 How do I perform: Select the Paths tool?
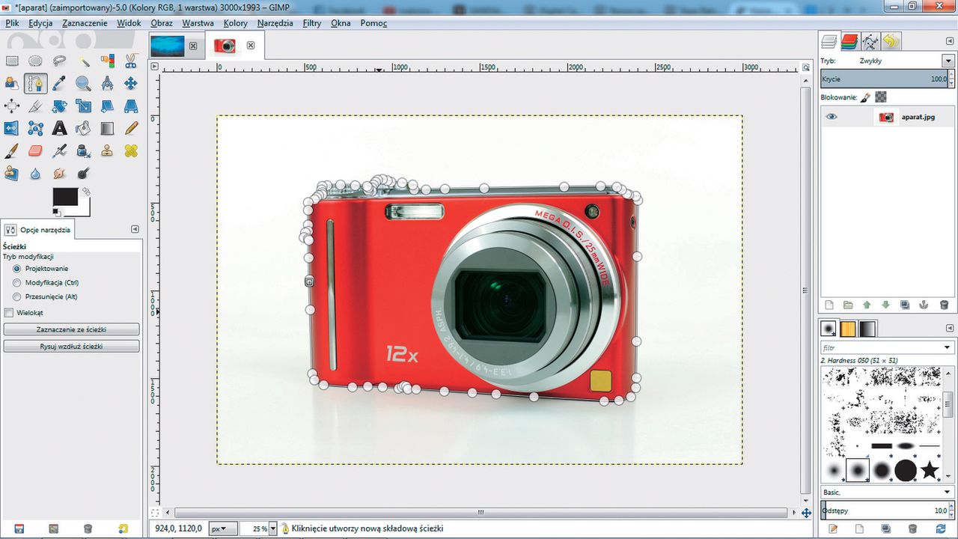coord(35,83)
